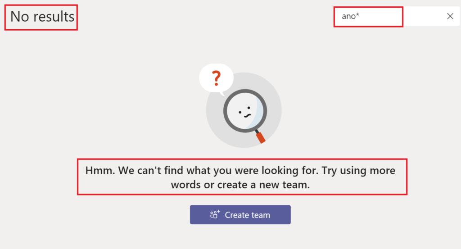
Task: Click the message "Hmm. We can't find what you were looking for"
Action: (x=240, y=177)
